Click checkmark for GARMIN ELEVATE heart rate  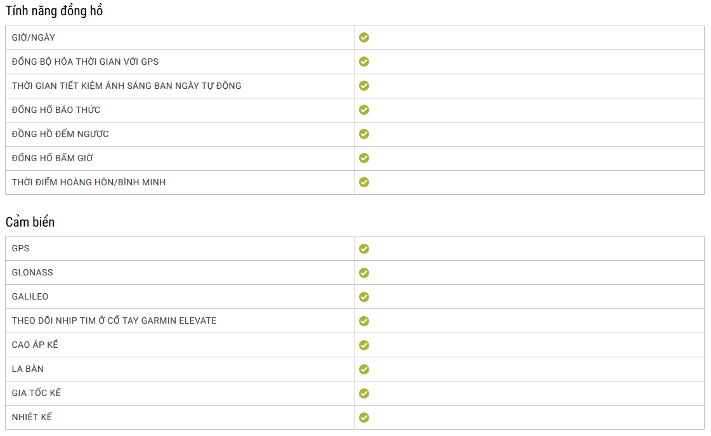point(364,321)
